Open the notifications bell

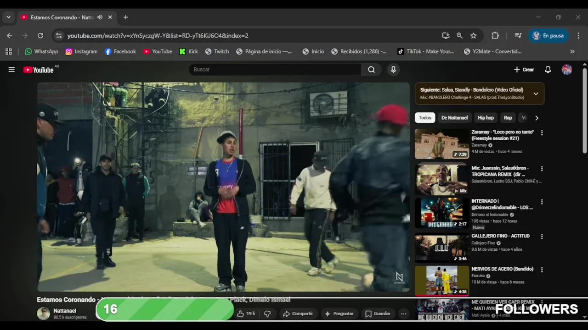click(x=548, y=70)
